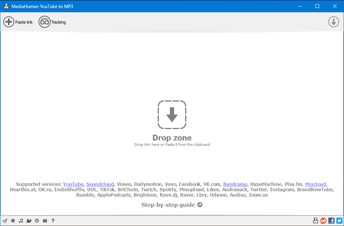Click the 'Drop zone' heading text
The width and height of the screenshot is (344, 226).
pyautogui.click(x=172, y=138)
